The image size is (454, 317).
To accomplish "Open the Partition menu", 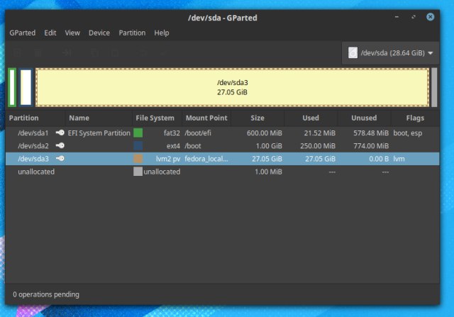I will tap(132, 33).
